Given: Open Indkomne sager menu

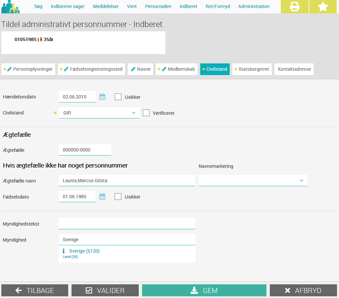Looking at the screenshot, I should [68, 6].
